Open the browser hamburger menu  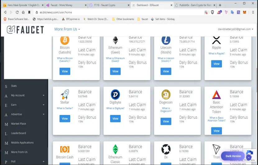pyautogui.click(x=253, y=12)
